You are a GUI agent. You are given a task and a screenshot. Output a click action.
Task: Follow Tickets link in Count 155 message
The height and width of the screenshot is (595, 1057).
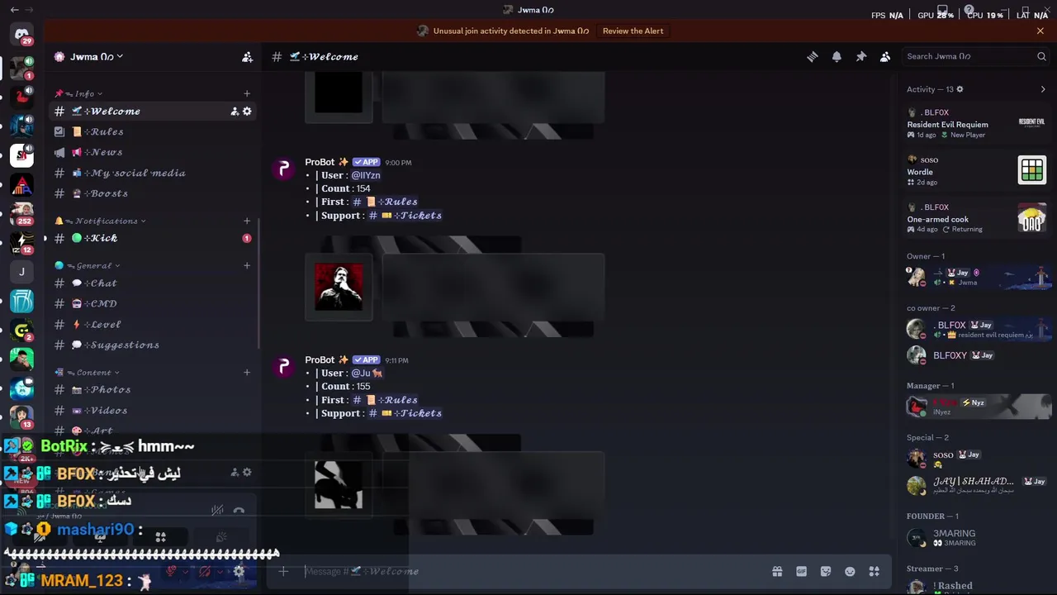point(405,413)
